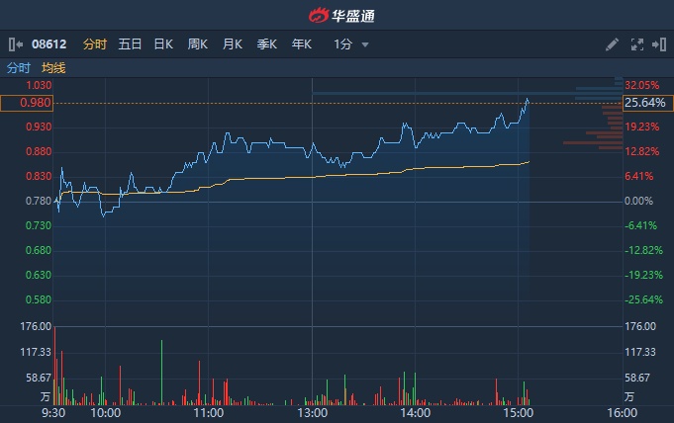This screenshot has width=674, height=423.
Task: Click the pencil drawing tool icon
Action: (x=613, y=44)
